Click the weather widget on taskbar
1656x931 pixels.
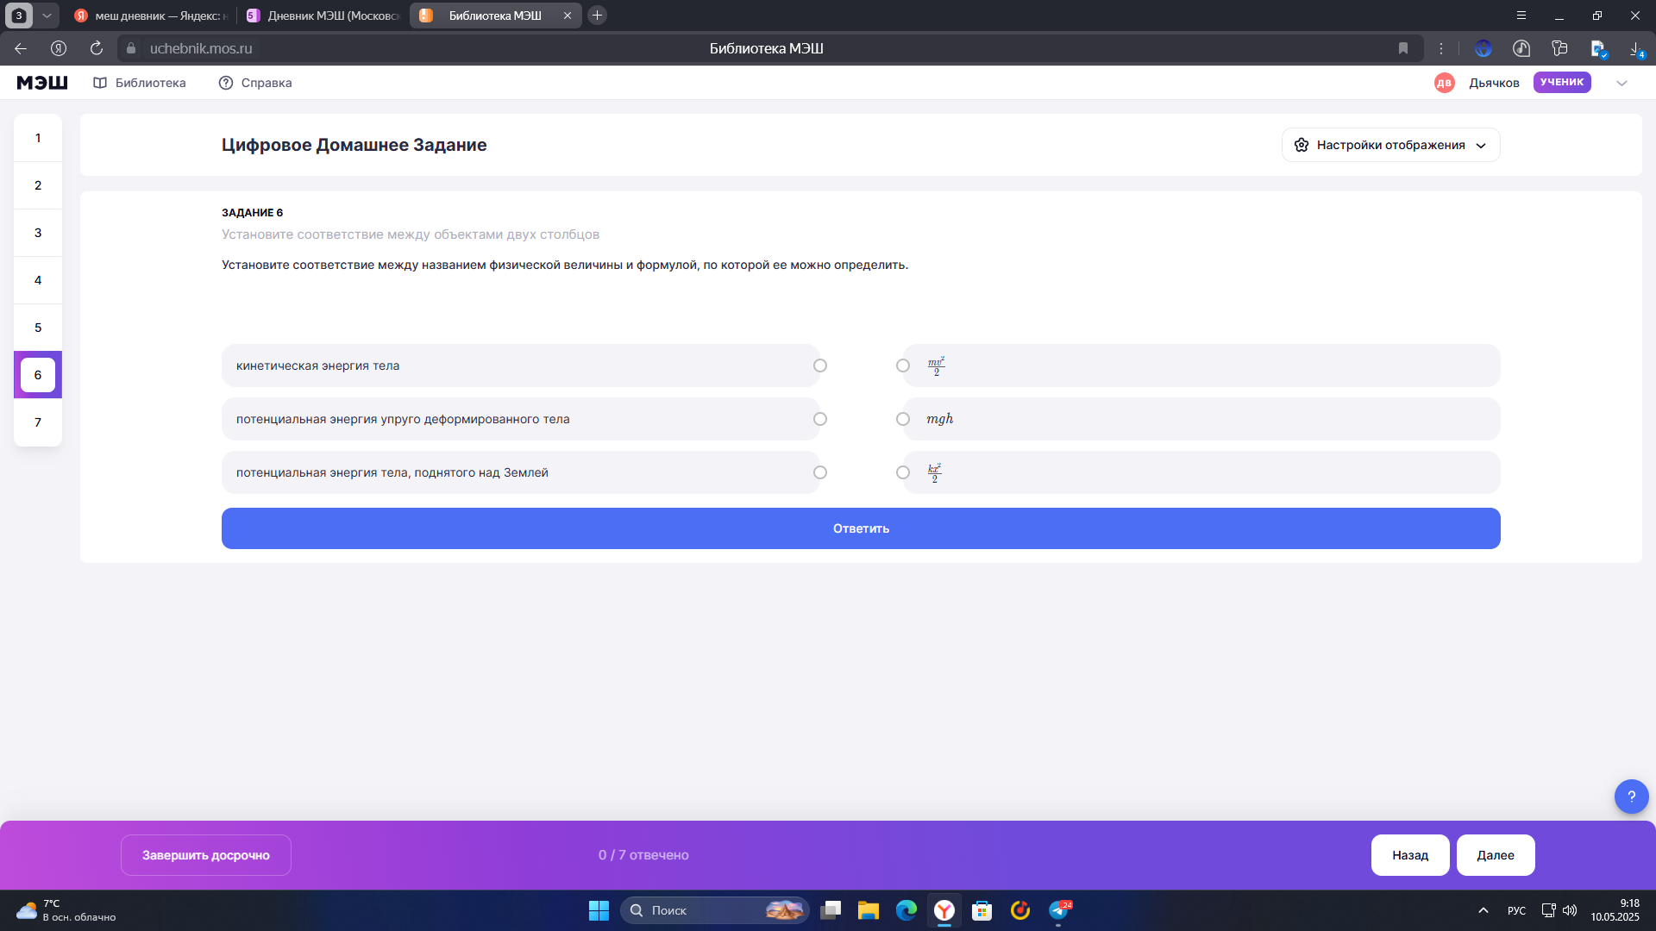pyautogui.click(x=66, y=910)
